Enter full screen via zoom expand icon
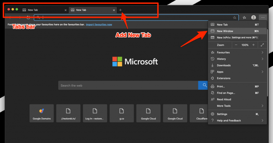Image resolution: width=273 pixels, height=143 pixels. point(262,45)
